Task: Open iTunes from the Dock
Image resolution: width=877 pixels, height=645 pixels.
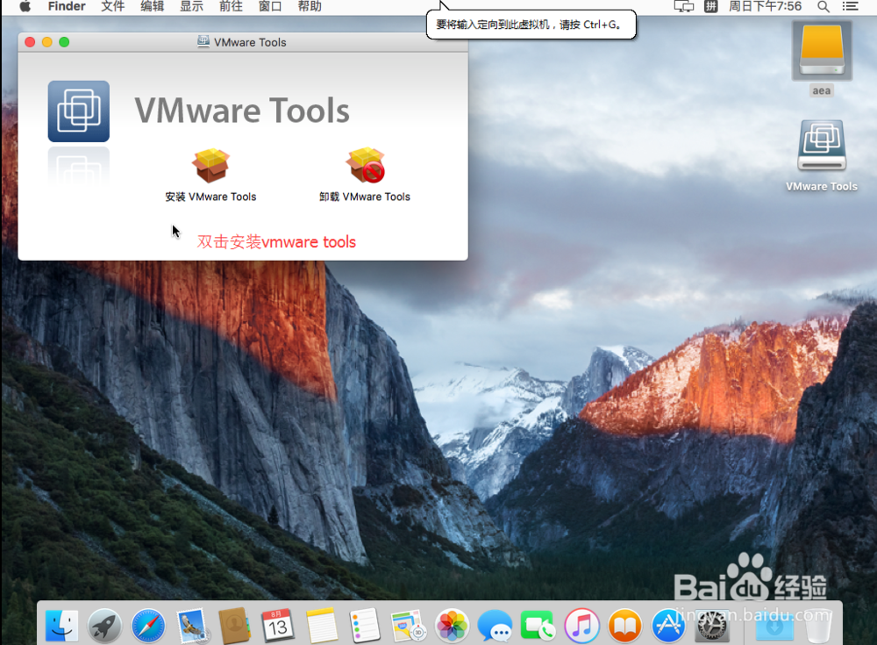Action: [x=581, y=625]
